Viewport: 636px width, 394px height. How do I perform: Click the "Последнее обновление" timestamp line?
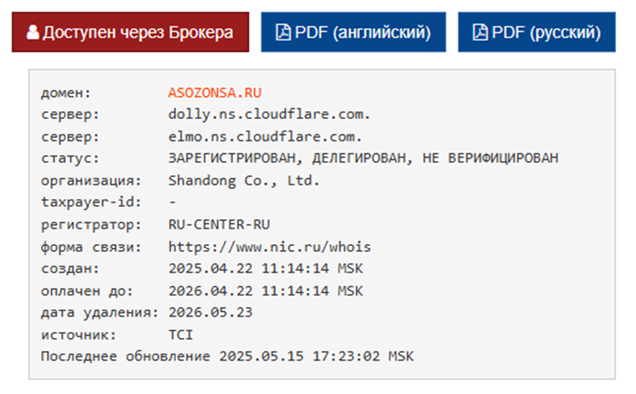228,356
